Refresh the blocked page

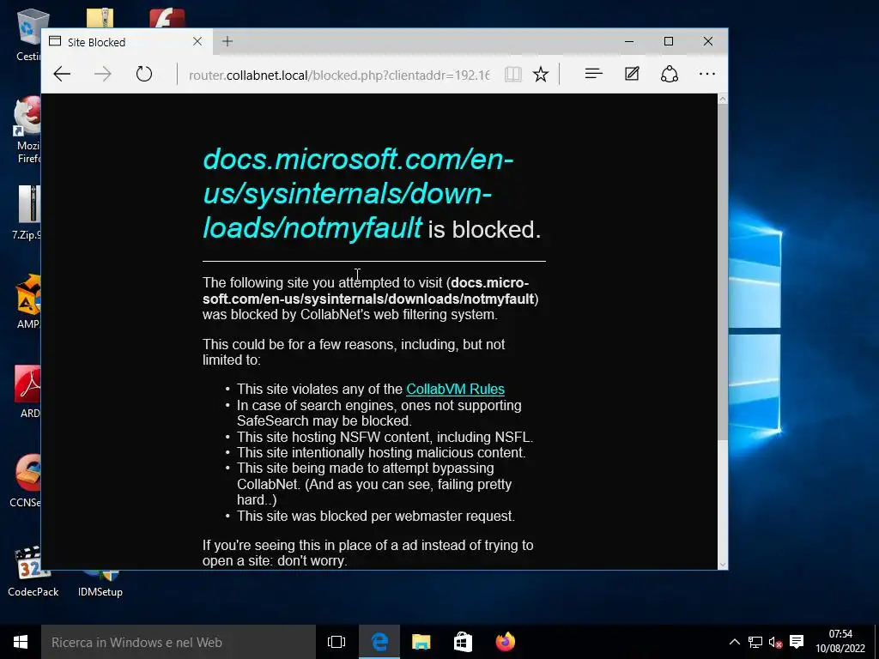(x=144, y=74)
